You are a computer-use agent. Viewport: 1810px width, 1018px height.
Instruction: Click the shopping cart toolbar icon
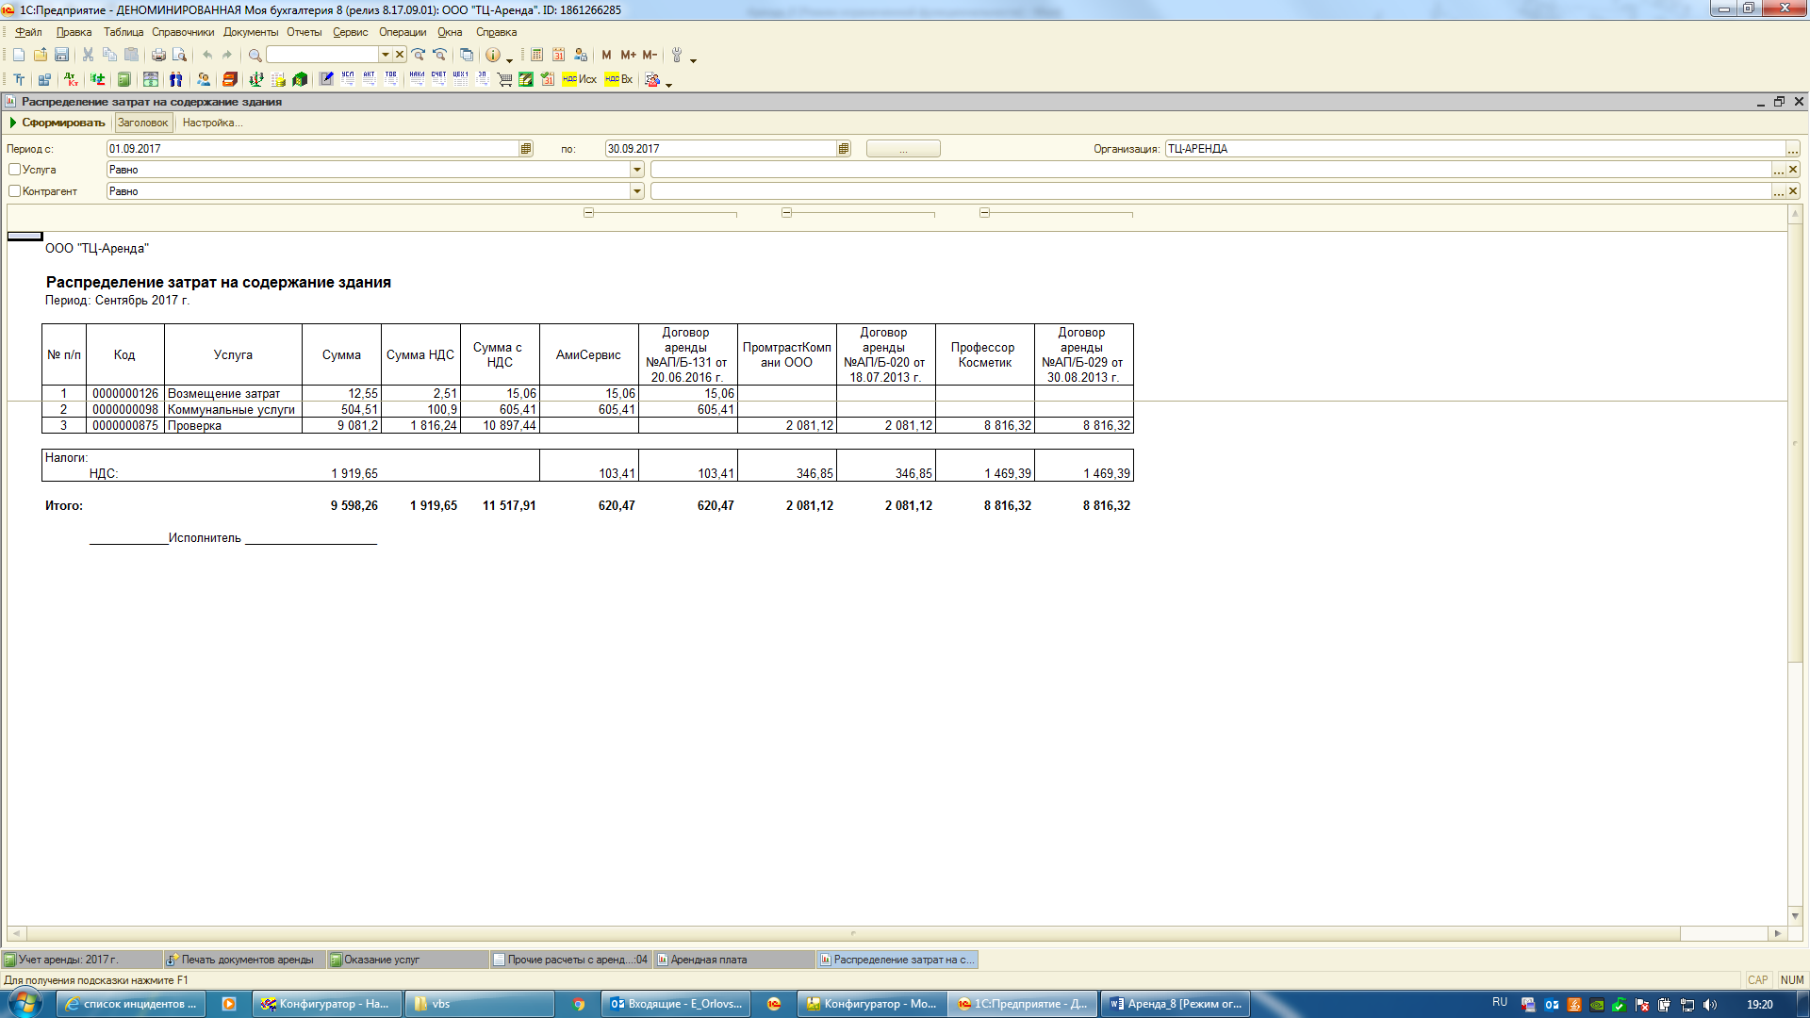point(504,79)
